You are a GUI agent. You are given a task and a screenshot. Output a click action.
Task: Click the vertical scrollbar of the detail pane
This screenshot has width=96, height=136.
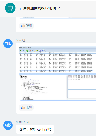coord(67,87)
